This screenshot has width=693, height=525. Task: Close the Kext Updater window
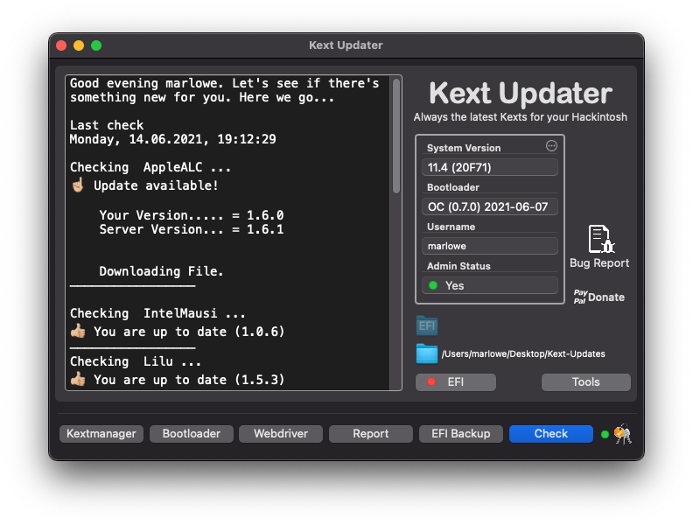point(61,45)
